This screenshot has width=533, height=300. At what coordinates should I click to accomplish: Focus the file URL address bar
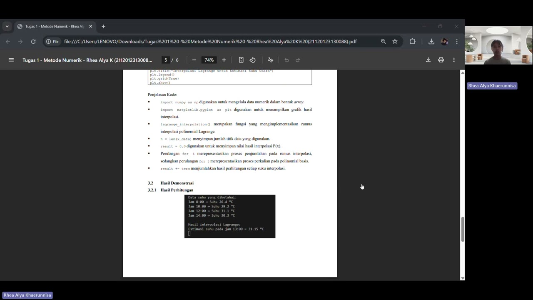click(x=210, y=41)
